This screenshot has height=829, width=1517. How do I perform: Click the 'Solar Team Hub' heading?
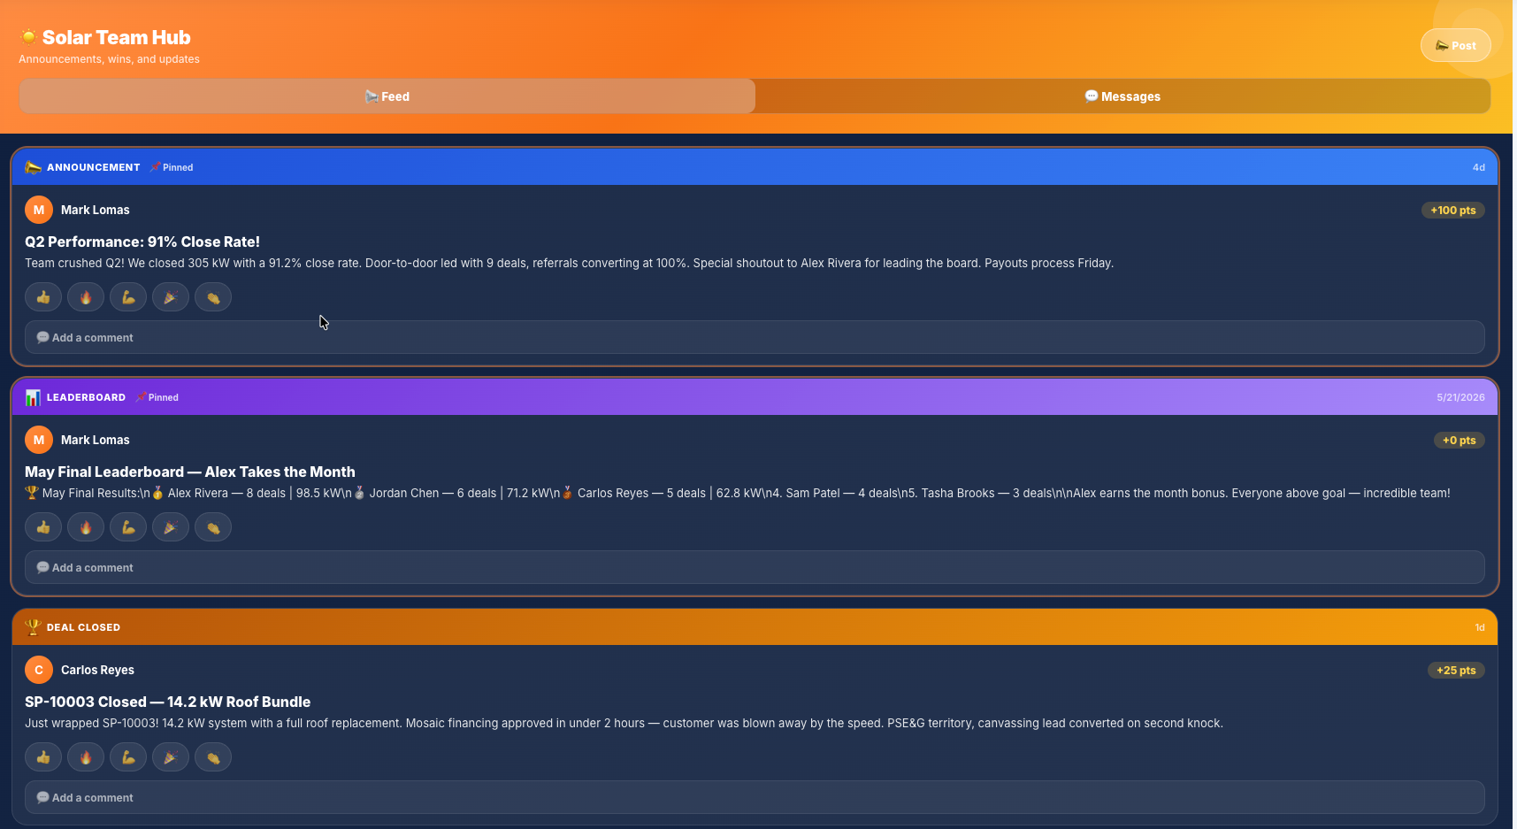pos(117,37)
